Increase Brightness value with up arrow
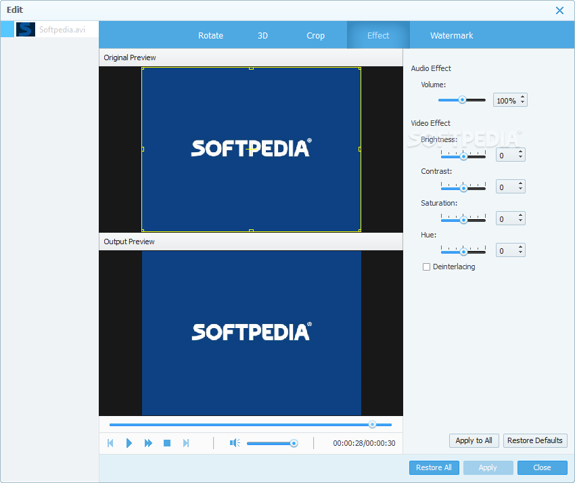 click(520, 152)
